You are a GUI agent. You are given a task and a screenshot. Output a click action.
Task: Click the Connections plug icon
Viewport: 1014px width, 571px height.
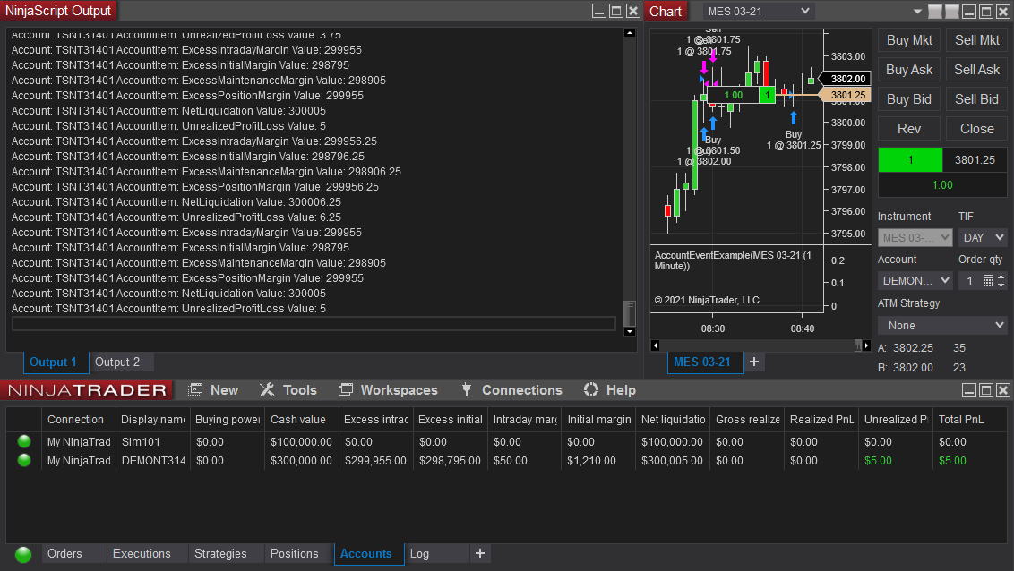click(467, 389)
